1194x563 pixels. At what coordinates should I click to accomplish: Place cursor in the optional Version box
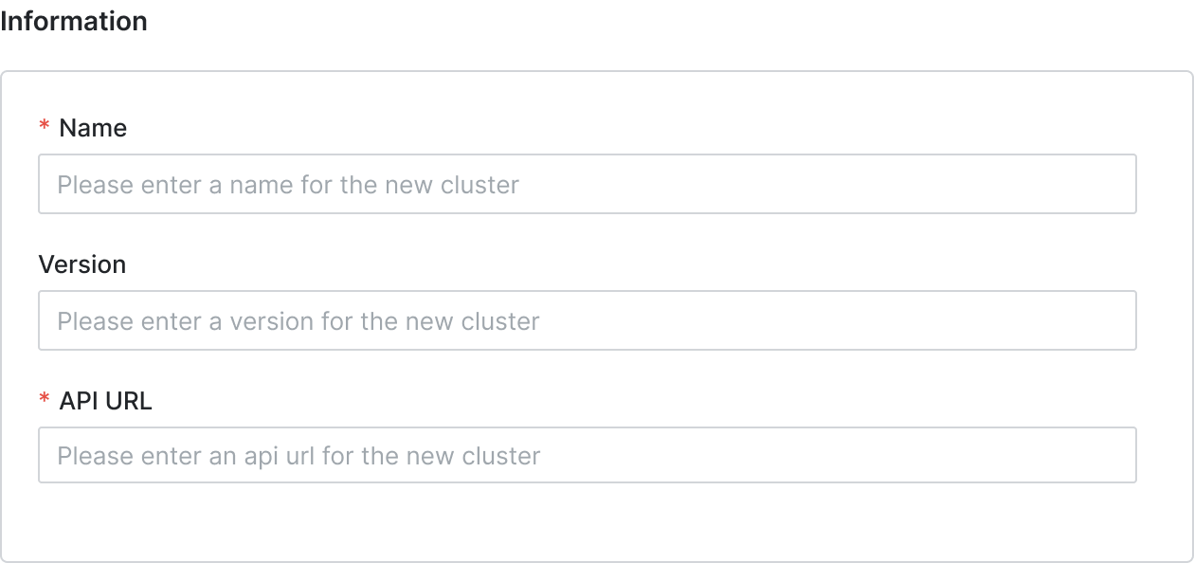588,320
